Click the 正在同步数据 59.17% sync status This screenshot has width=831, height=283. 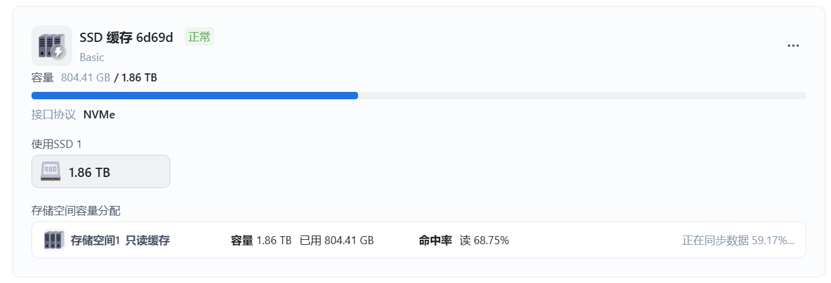tap(738, 240)
